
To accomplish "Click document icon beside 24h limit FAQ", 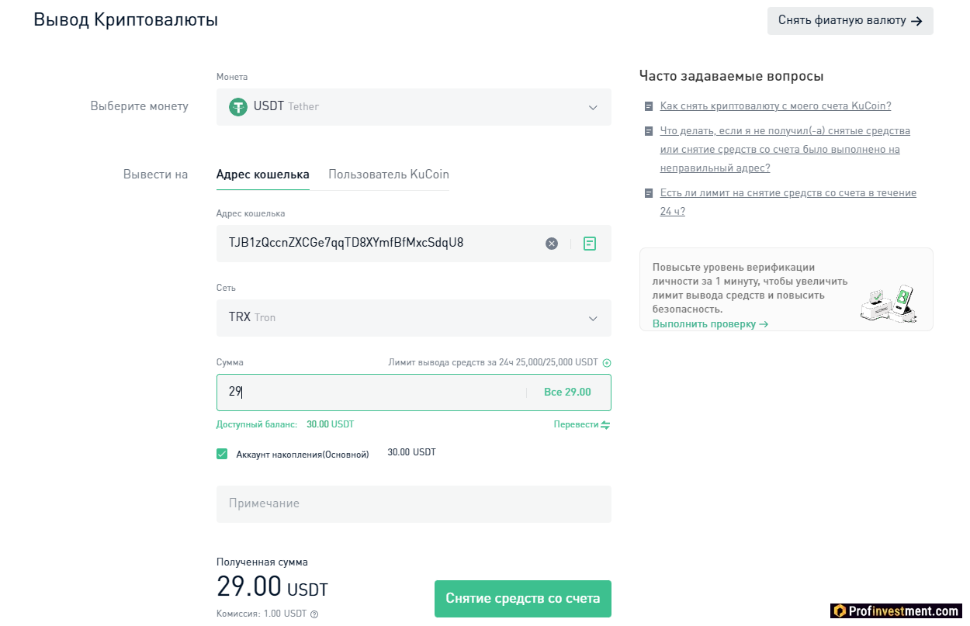I will click(x=649, y=193).
